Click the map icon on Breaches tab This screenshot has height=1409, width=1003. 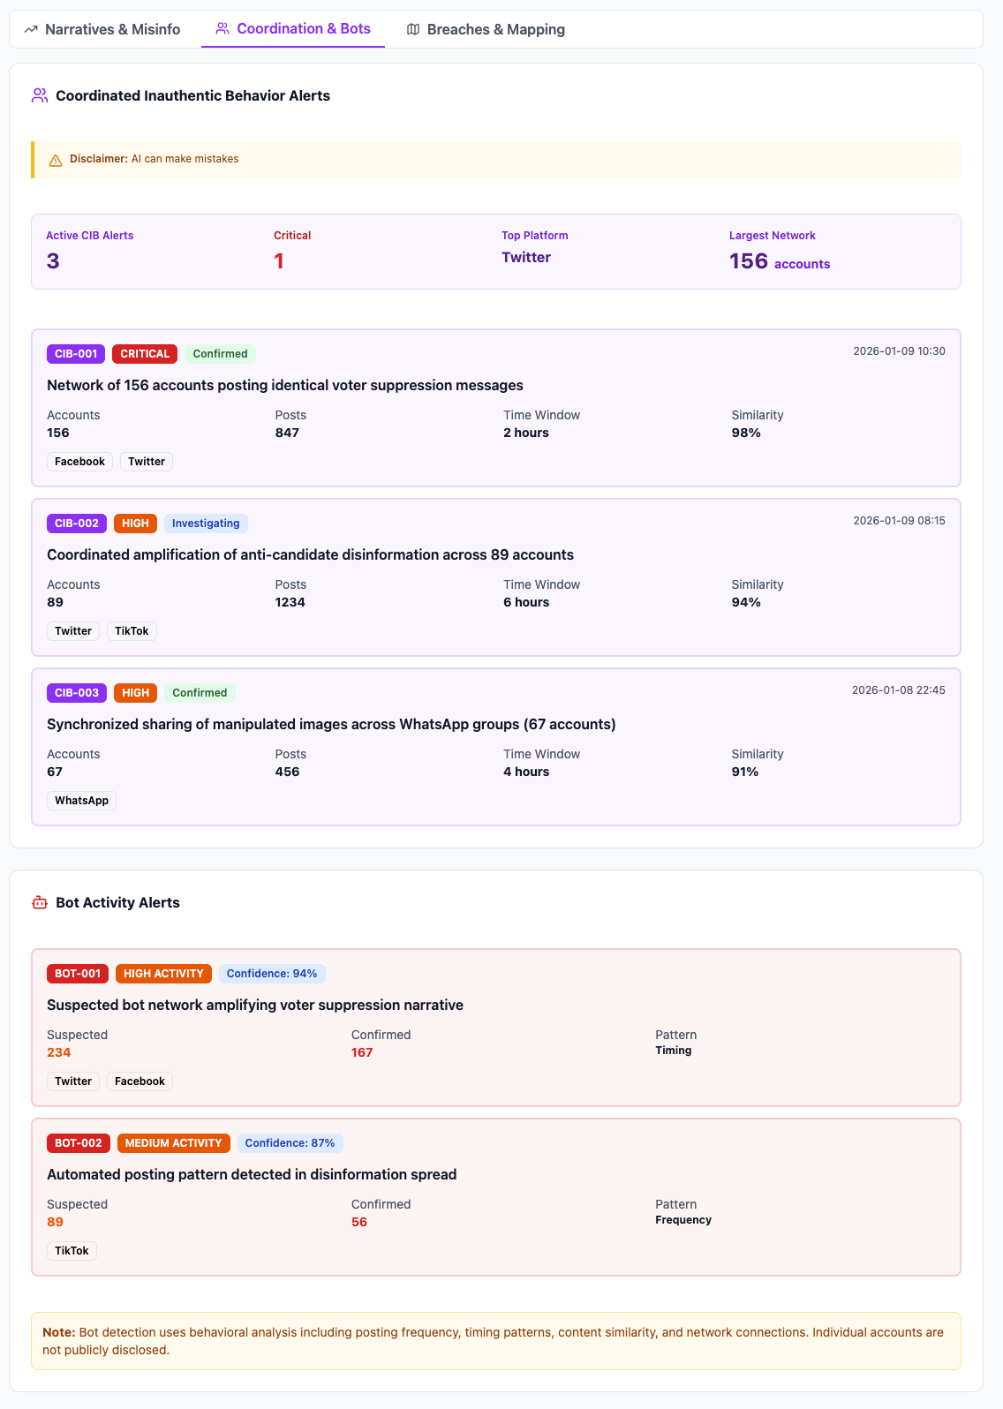(413, 29)
